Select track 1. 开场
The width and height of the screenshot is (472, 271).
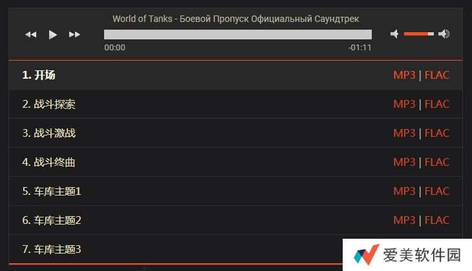[x=39, y=75]
